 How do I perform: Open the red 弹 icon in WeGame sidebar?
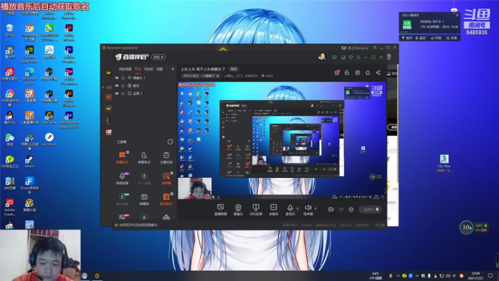pyautogui.click(x=109, y=132)
